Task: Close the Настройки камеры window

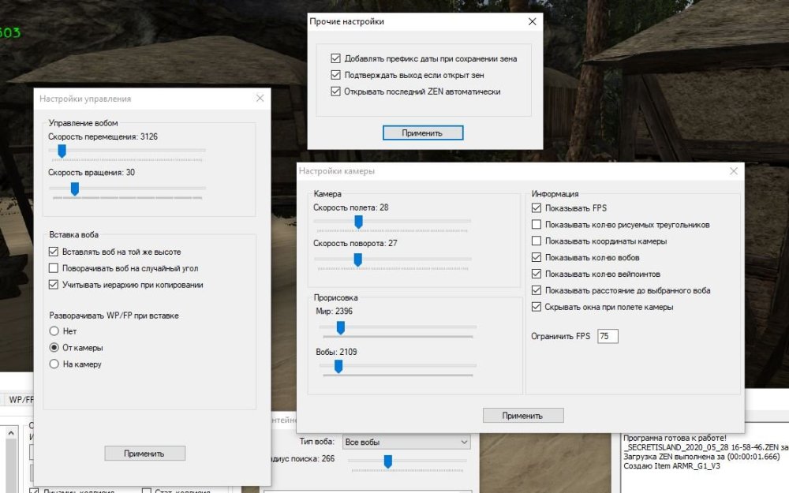Action: coord(734,171)
